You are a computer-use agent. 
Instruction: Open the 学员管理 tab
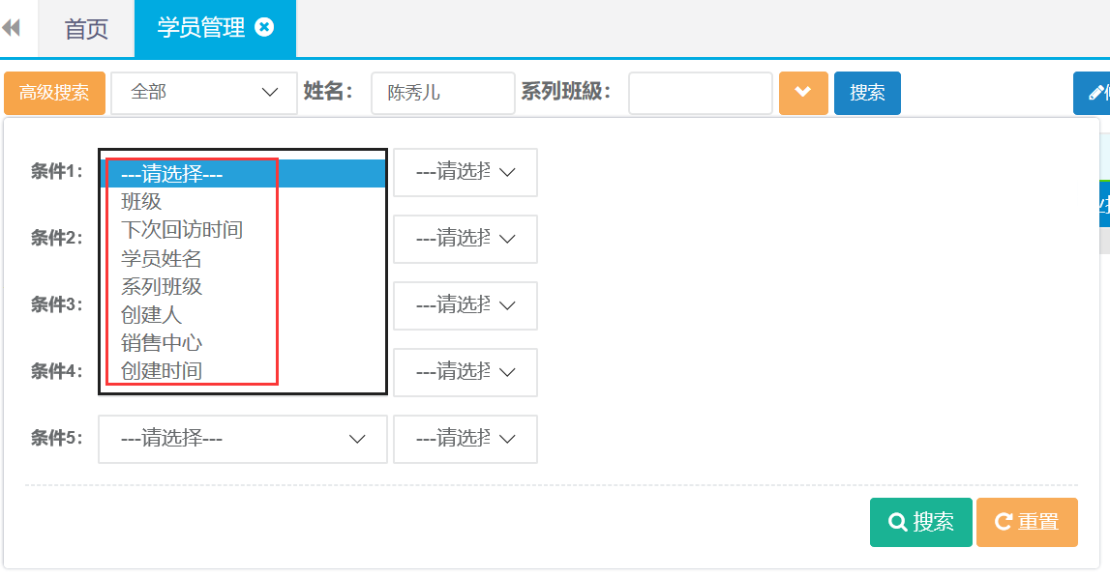click(x=201, y=28)
